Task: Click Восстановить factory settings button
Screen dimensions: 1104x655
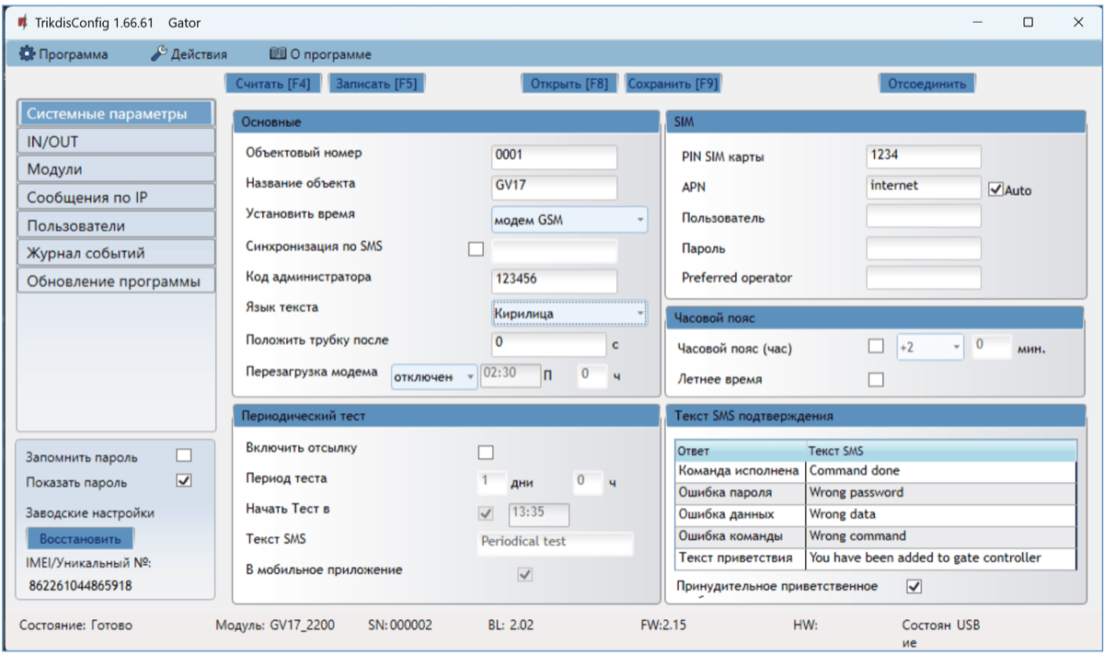Action: (80, 538)
